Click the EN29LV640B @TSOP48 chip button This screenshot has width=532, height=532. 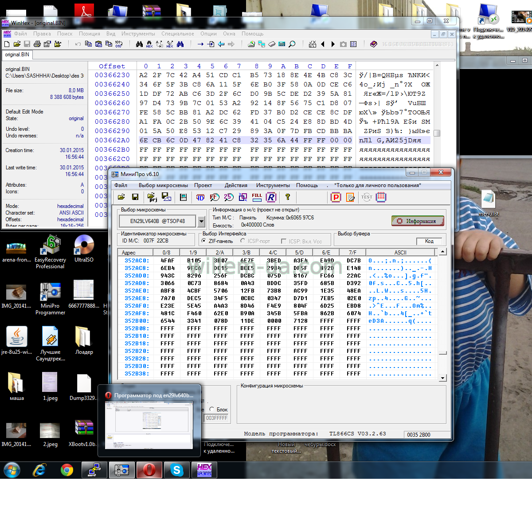click(158, 221)
